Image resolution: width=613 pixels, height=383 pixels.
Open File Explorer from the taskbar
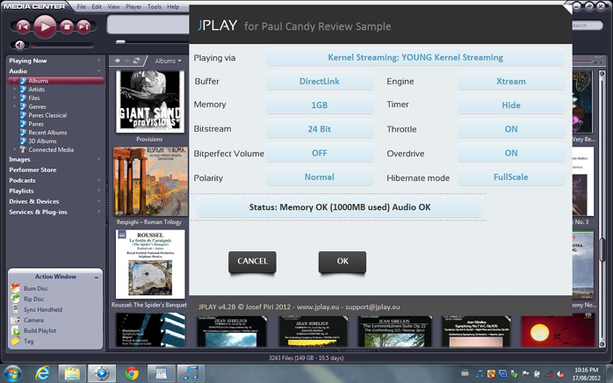point(72,373)
